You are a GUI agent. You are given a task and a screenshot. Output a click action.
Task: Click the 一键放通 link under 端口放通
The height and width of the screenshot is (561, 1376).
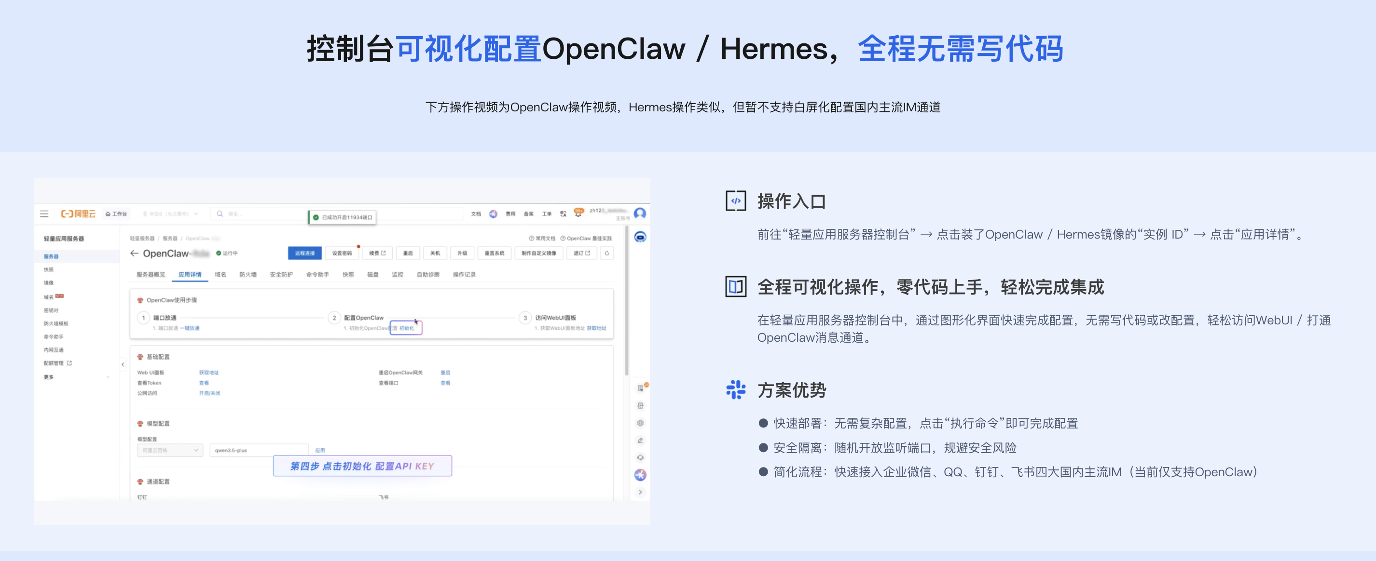pyautogui.click(x=190, y=328)
